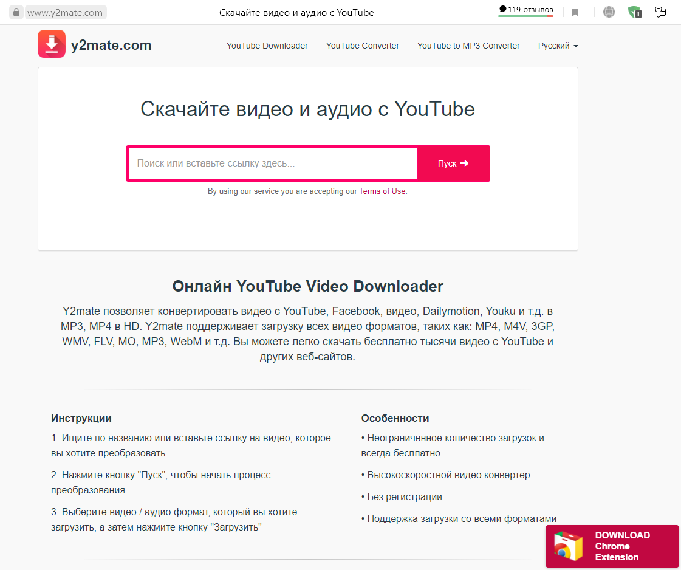Open the y2mate.com site name link
The image size is (681, 570).
[x=111, y=45]
